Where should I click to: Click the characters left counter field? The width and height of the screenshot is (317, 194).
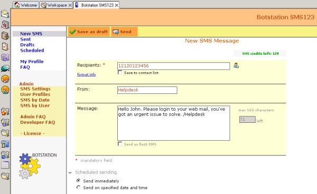point(247,119)
